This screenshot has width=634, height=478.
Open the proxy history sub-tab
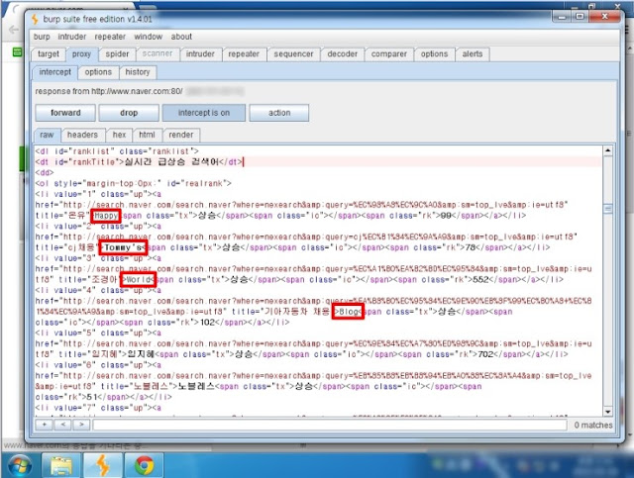click(x=138, y=72)
